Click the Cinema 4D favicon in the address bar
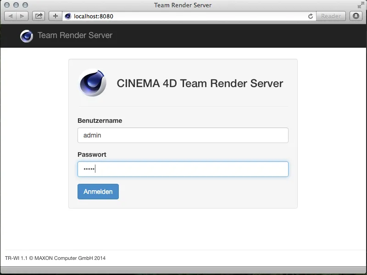The image size is (367, 275). coord(68,16)
